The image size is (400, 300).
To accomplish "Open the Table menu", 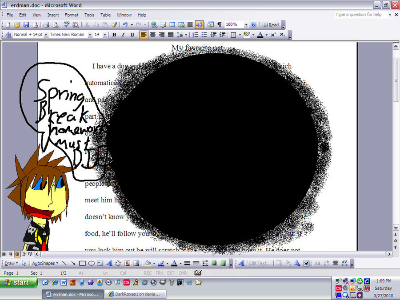I will tap(105, 15).
